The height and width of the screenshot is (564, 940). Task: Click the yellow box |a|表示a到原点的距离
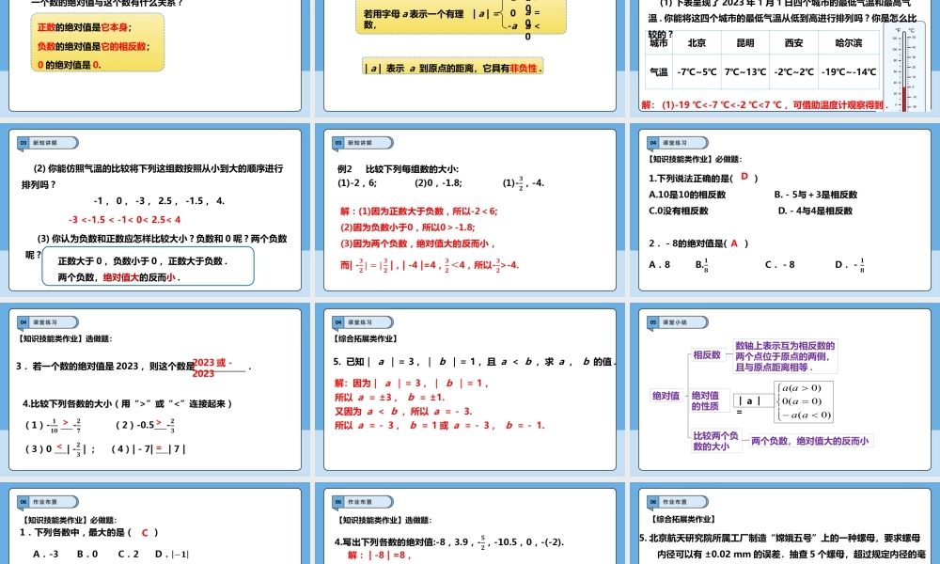454,67
